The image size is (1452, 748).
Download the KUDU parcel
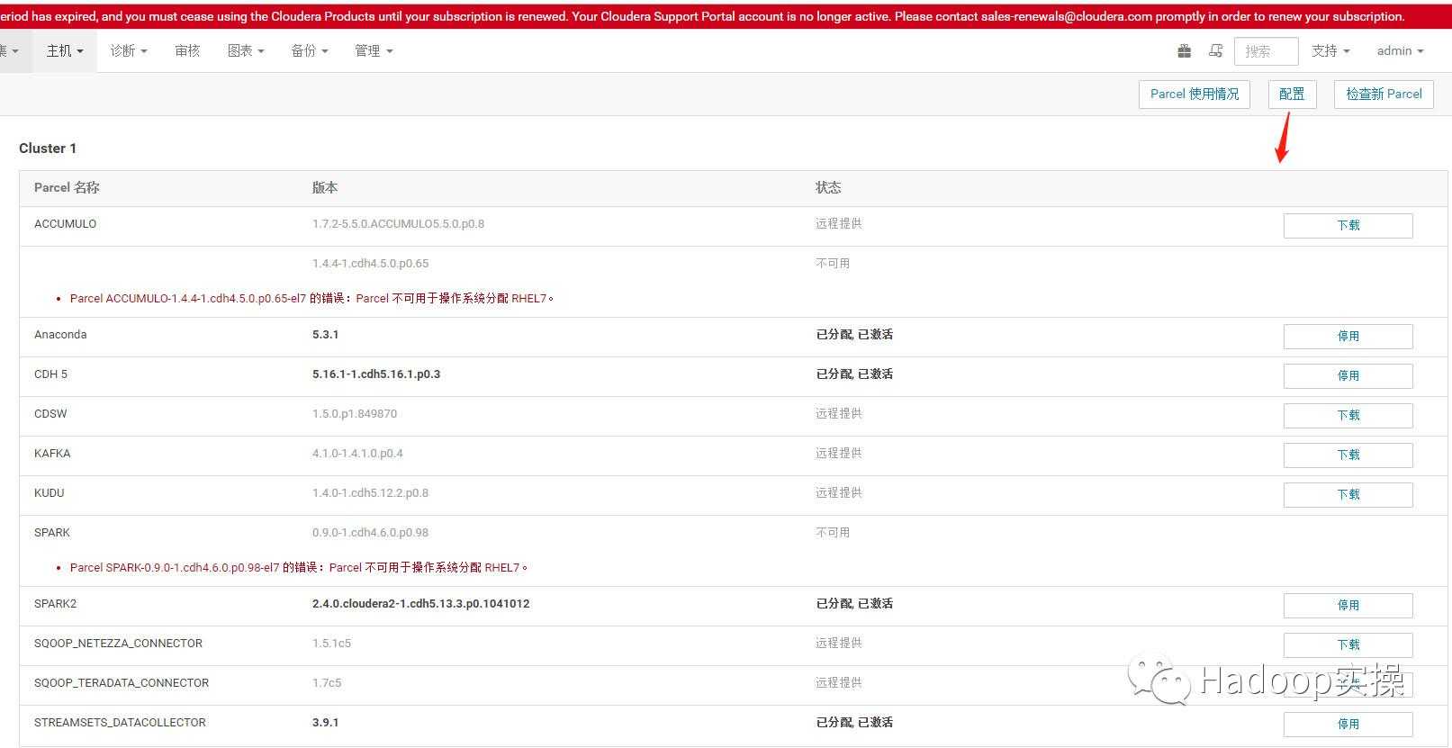point(1348,495)
